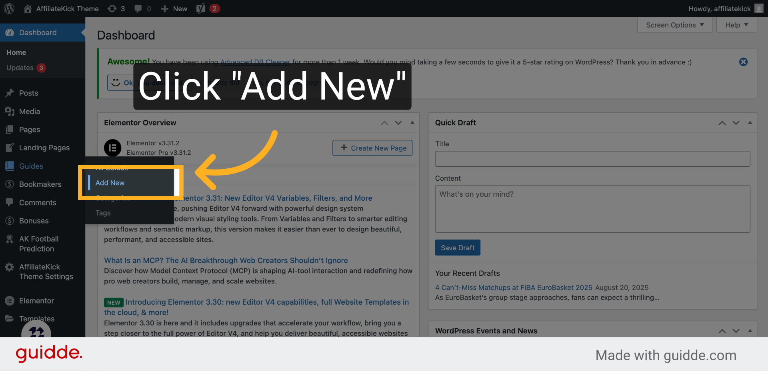Open the Bookmakers menu
This screenshot has height=371, width=768.
pyautogui.click(x=40, y=184)
